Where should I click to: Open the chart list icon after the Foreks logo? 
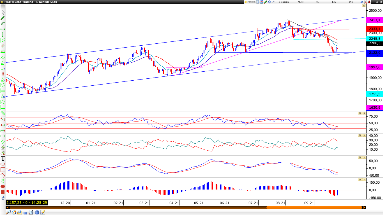pos(257,2)
